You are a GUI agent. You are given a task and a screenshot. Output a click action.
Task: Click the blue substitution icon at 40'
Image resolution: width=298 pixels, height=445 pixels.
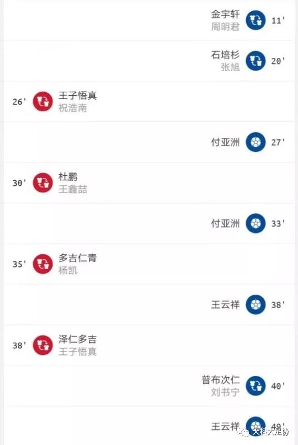256,385
